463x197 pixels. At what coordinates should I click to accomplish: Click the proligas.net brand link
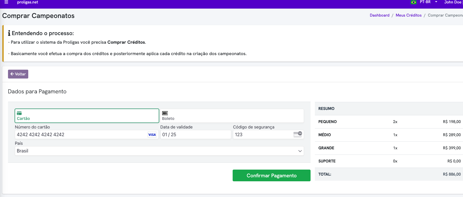pos(27,2)
